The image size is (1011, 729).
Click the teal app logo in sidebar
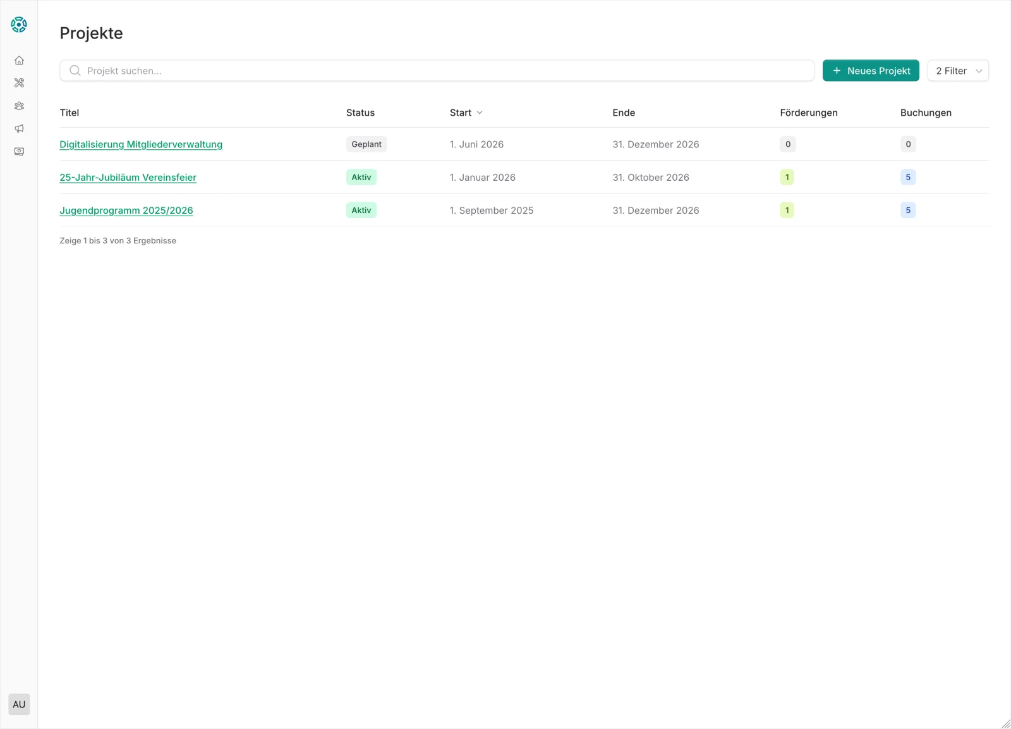(x=19, y=25)
